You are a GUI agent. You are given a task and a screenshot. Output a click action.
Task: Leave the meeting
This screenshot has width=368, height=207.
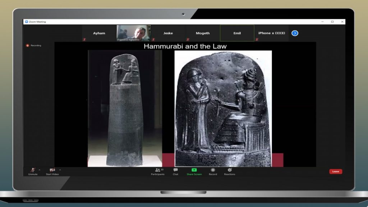[x=335, y=171]
